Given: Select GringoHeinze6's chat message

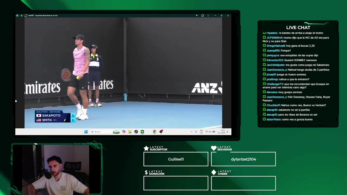Looking at the screenshot, I should point(289,46).
